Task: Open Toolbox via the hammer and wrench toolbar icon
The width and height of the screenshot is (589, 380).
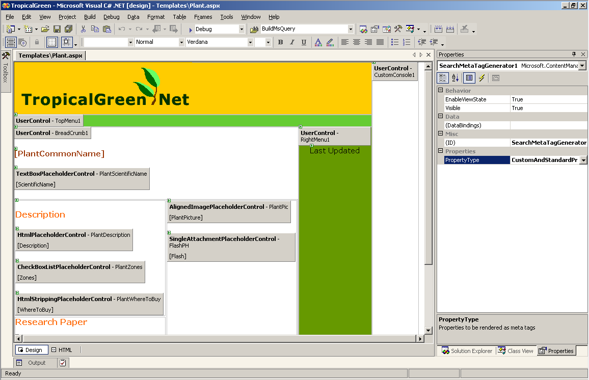Action: 398,29
